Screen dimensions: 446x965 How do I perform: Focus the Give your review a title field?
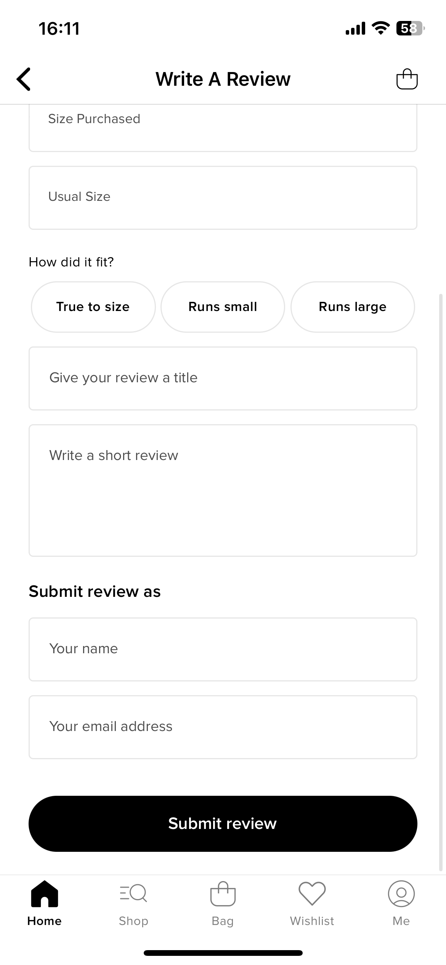pyautogui.click(x=223, y=378)
